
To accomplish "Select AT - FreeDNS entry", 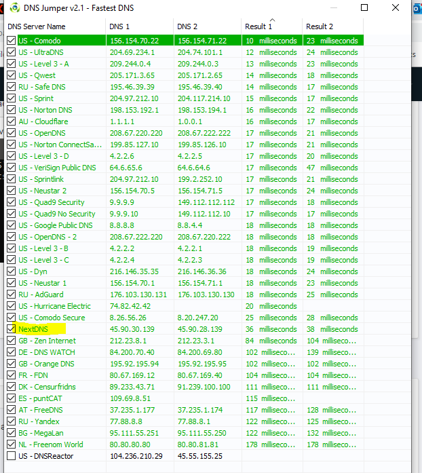I will coord(41,410).
